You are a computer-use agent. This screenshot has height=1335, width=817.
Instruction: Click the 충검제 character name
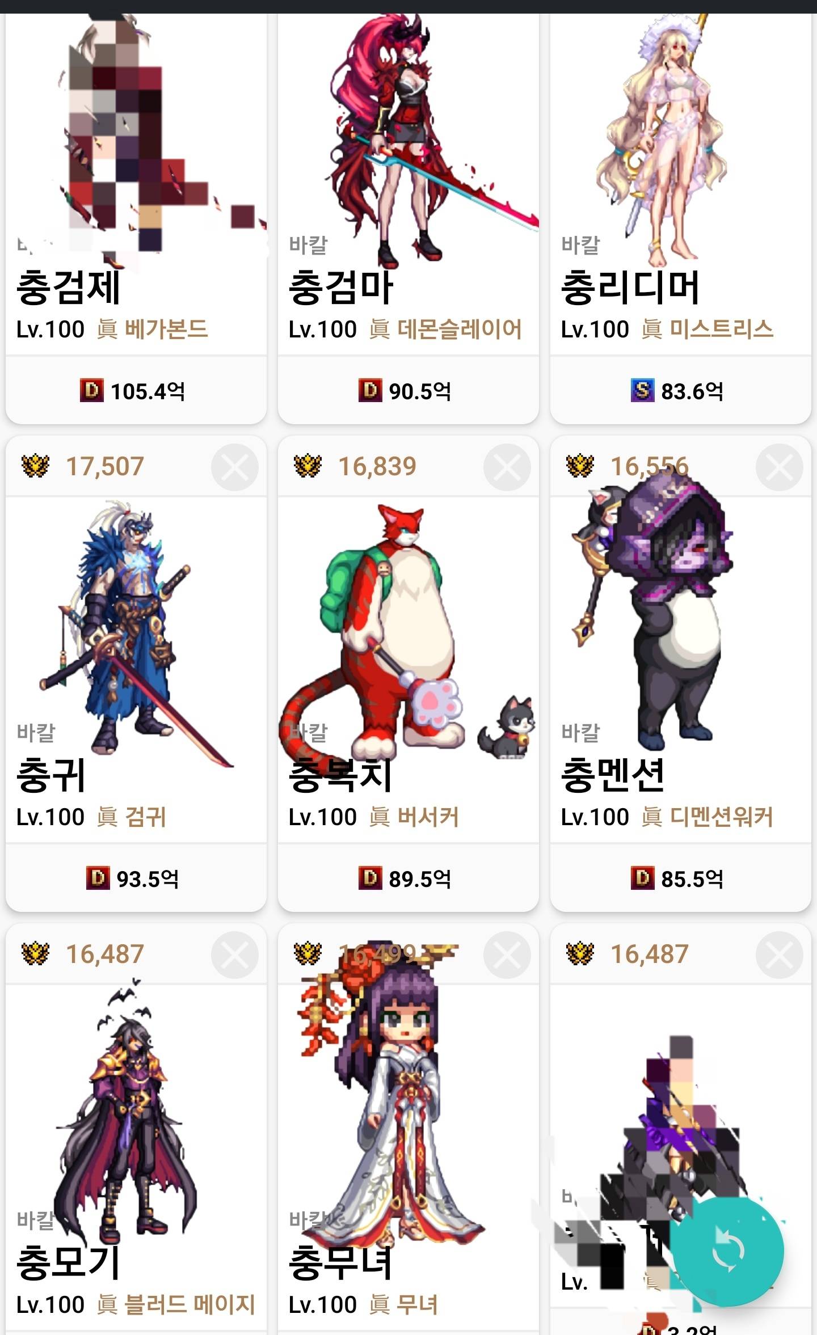tap(68, 288)
